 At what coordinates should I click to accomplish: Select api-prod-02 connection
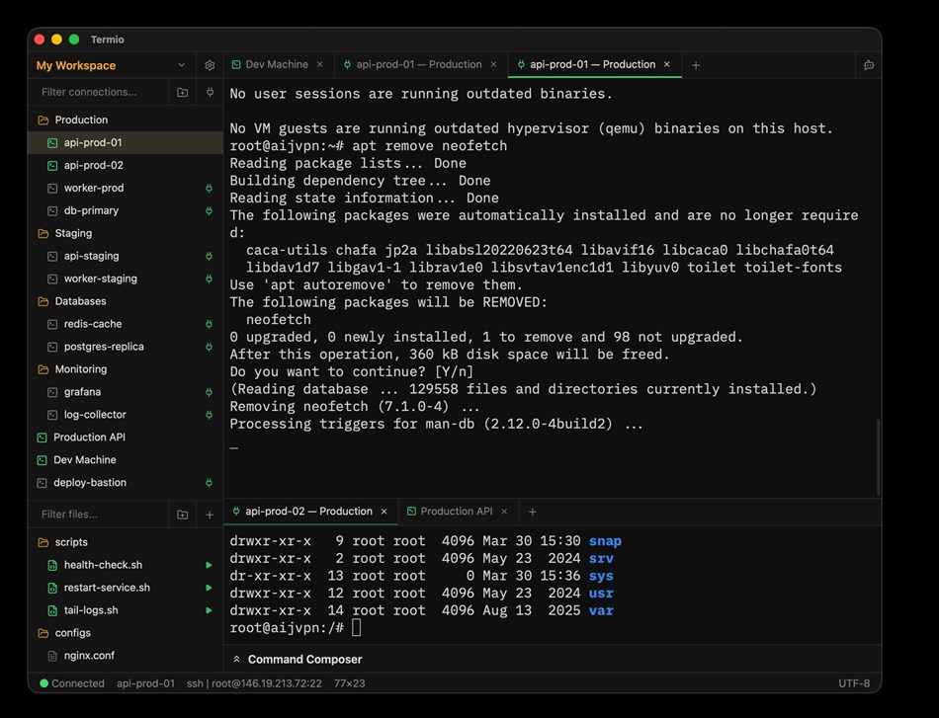126,165
